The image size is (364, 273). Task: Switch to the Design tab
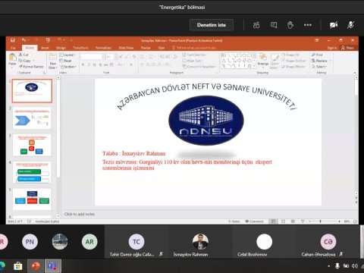(x=61, y=48)
